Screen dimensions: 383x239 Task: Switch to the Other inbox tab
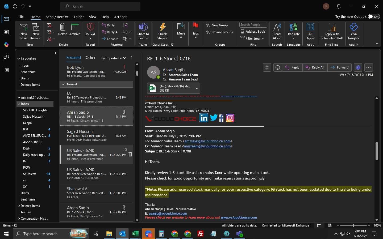click(x=90, y=58)
